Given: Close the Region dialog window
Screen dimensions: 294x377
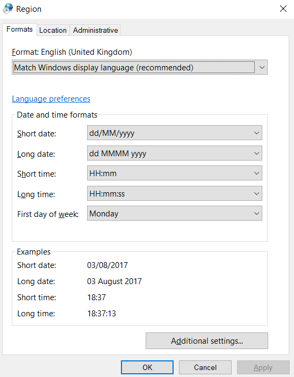Looking at the screenshot, I should 283,9.
